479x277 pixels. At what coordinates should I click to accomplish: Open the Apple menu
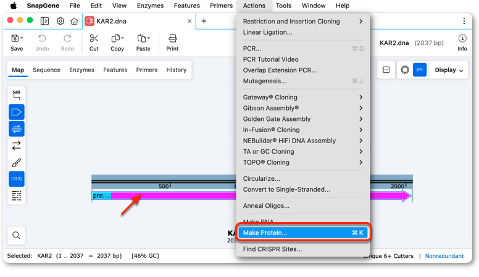coord(14,6)
